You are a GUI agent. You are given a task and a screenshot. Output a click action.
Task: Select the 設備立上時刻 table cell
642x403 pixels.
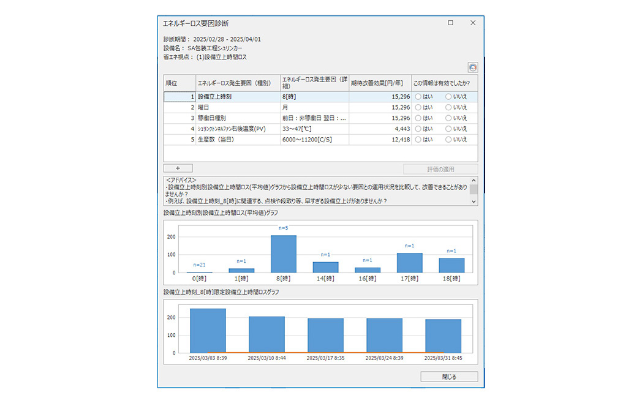click(x=238, y=97)
